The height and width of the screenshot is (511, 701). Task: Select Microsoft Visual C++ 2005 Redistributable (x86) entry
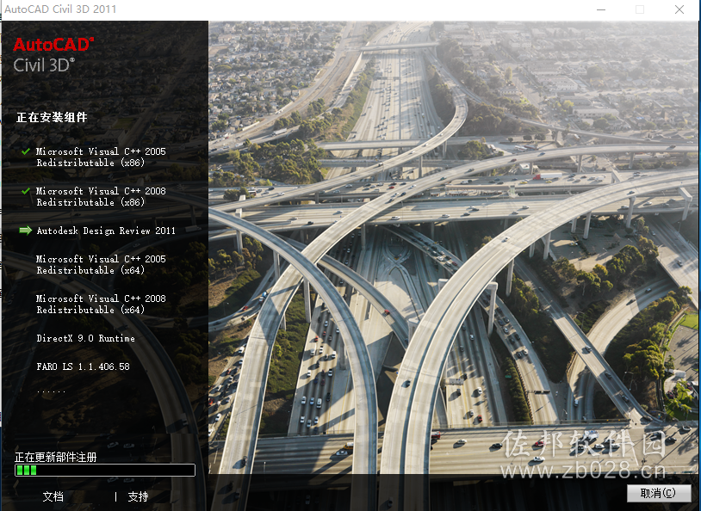coord(101,157)
